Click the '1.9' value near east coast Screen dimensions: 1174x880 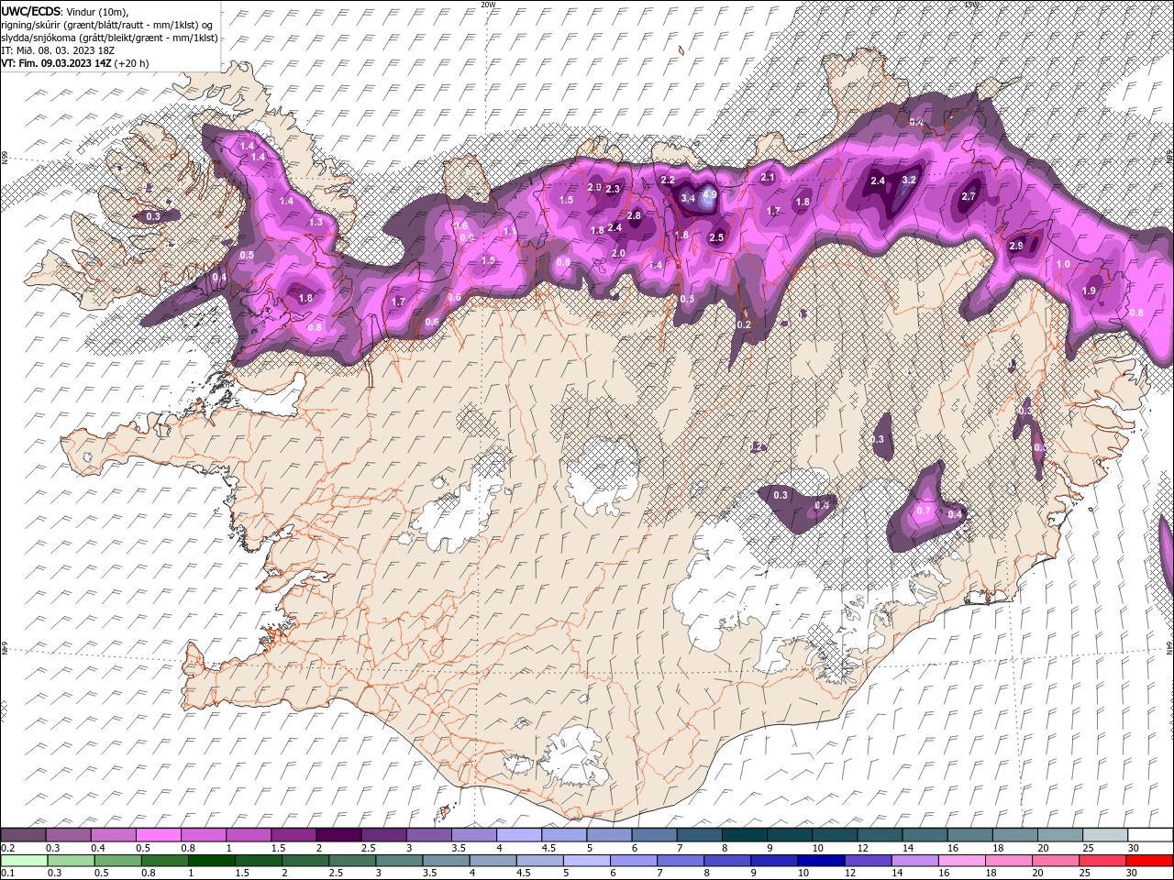pos(1089,291)
